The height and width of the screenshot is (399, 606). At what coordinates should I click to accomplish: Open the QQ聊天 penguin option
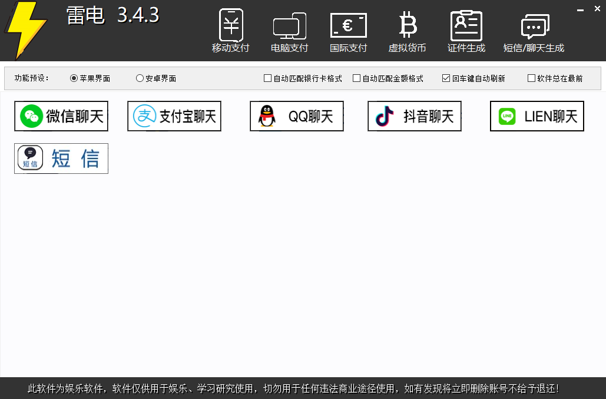pos(297,116)
